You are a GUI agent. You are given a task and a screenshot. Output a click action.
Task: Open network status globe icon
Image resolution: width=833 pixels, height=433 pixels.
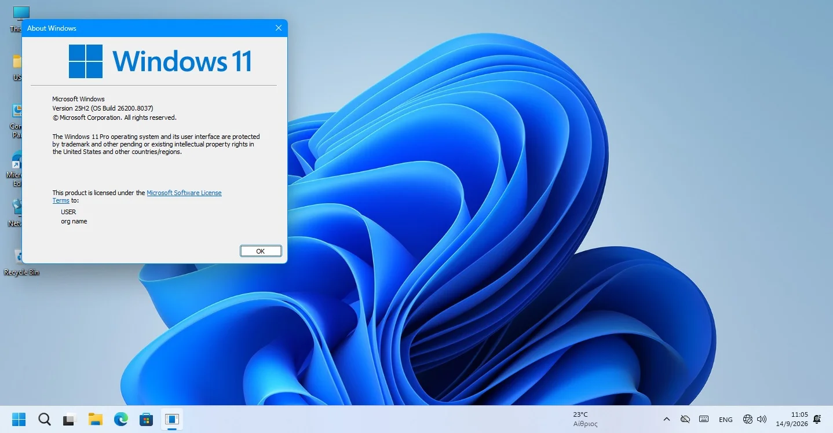pos(748,419)
